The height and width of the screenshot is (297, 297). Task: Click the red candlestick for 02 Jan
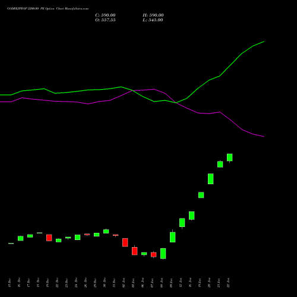pos(125,242)
